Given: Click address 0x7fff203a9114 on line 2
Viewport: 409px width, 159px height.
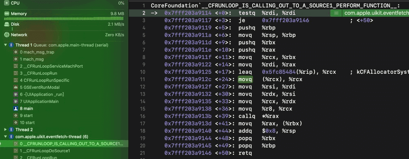Looking at the screenshot, I should coord(188,13).
